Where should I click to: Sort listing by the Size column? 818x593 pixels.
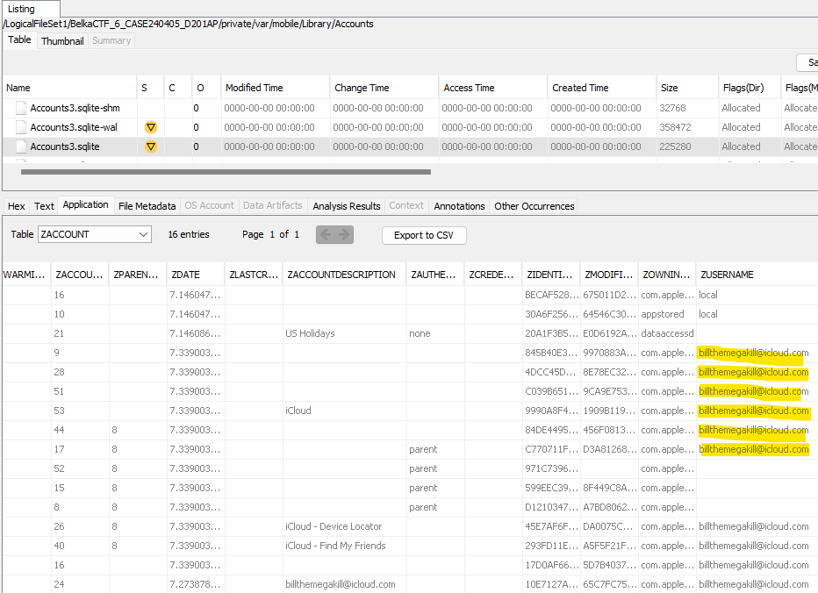click(x=687, y=88)
